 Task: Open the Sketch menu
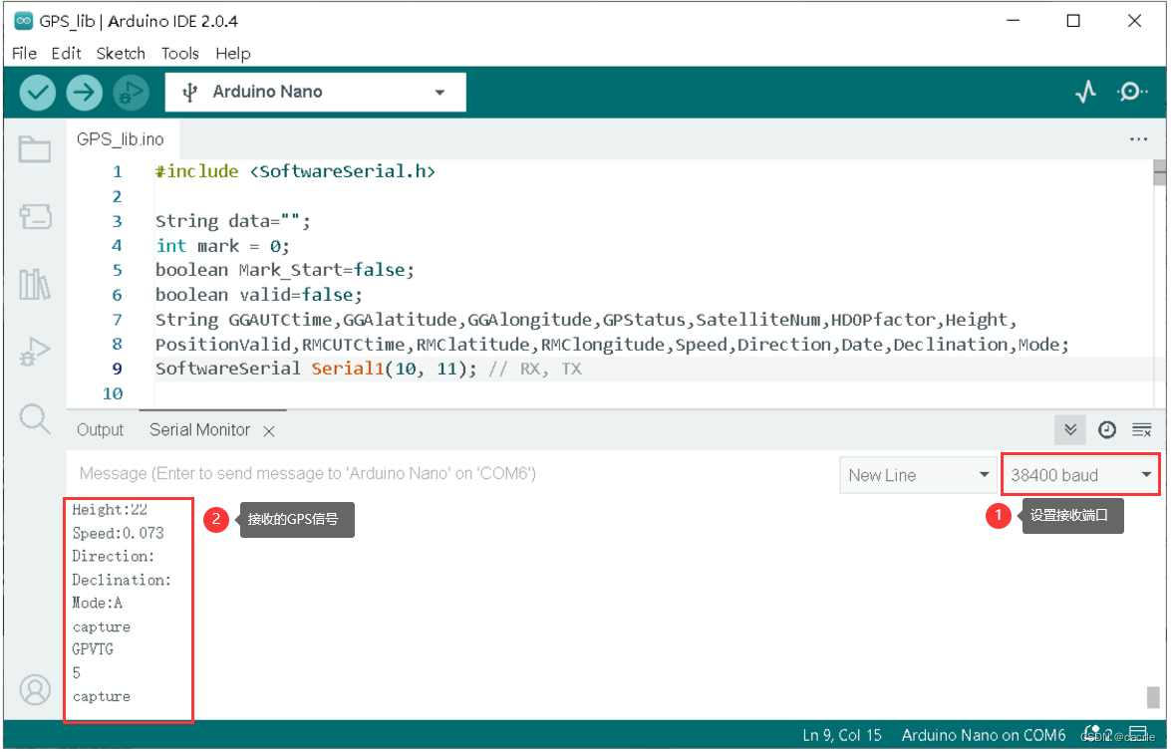121,53
